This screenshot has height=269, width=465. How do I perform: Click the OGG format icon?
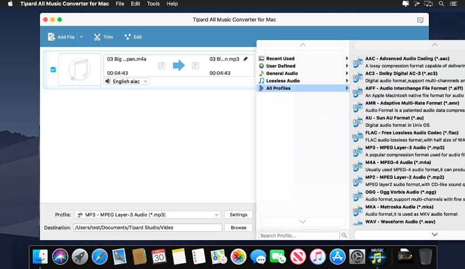click(358, 196)
